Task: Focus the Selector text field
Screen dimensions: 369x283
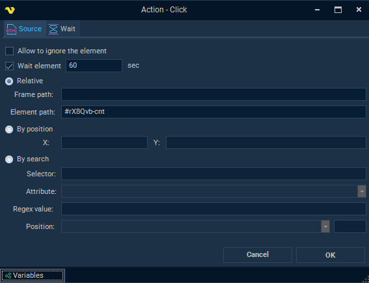Action: point(213,174)
